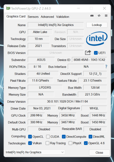This screenshot has width=114, height=162.
Task: Click the GPU Clock Memory value 3458 MHz
Action: point(68,115)
